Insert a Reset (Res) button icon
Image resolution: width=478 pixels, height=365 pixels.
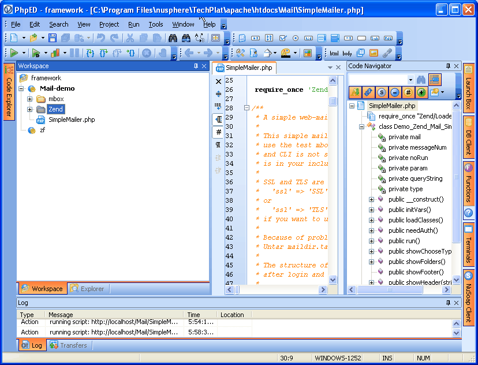[x=388, y=38]
